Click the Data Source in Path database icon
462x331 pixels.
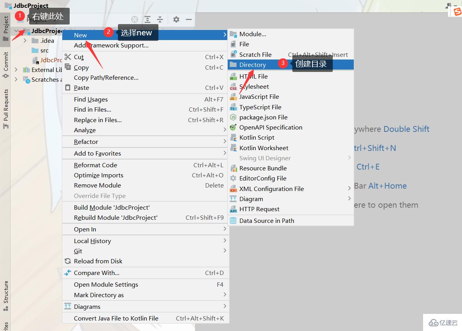[x=233, y=221]
